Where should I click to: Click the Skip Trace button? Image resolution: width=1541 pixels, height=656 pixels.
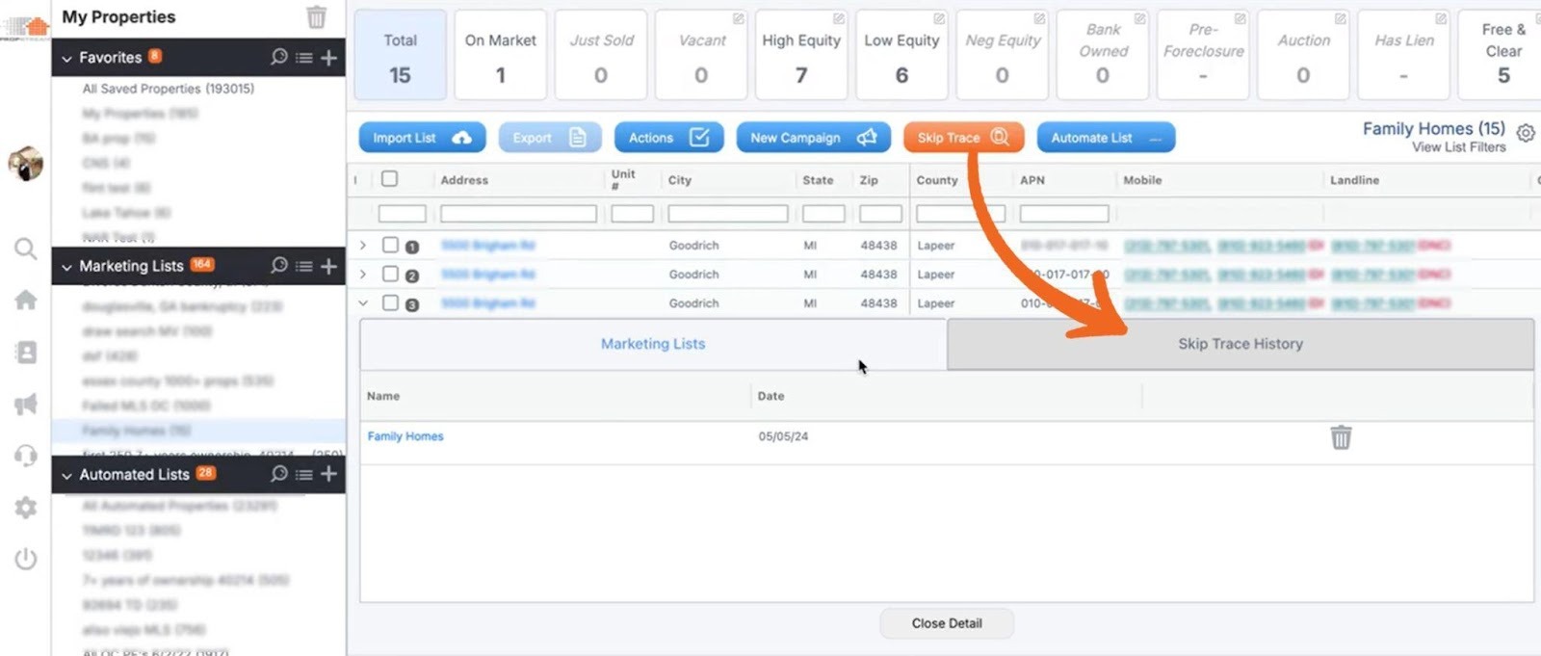pos(962,138)
